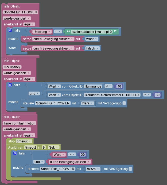Edit the system.adapter.javascript.0 text field

tap(92, 32)
